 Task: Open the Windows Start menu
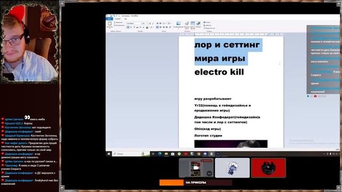click(x=109, y=154)
